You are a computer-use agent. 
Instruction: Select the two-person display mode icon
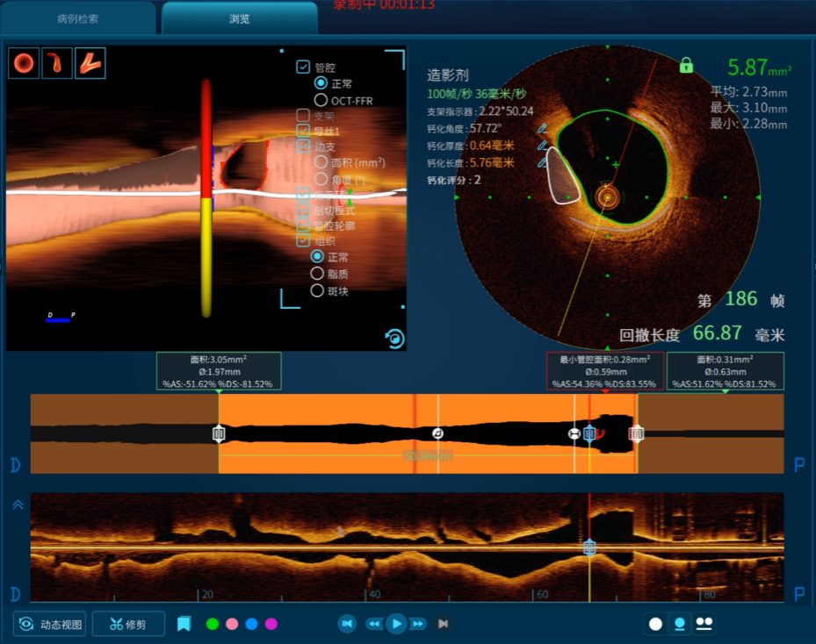point(704,624)
